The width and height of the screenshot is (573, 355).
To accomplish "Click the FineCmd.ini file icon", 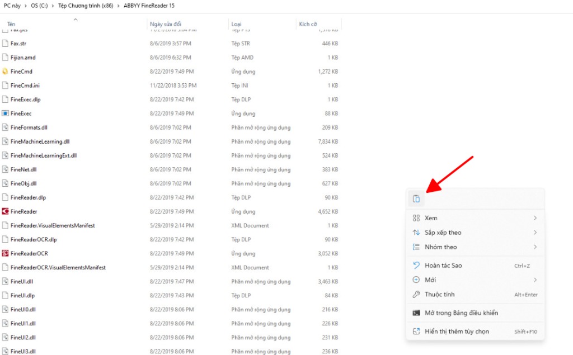I will pyautogui.click(x=5, y=86).
